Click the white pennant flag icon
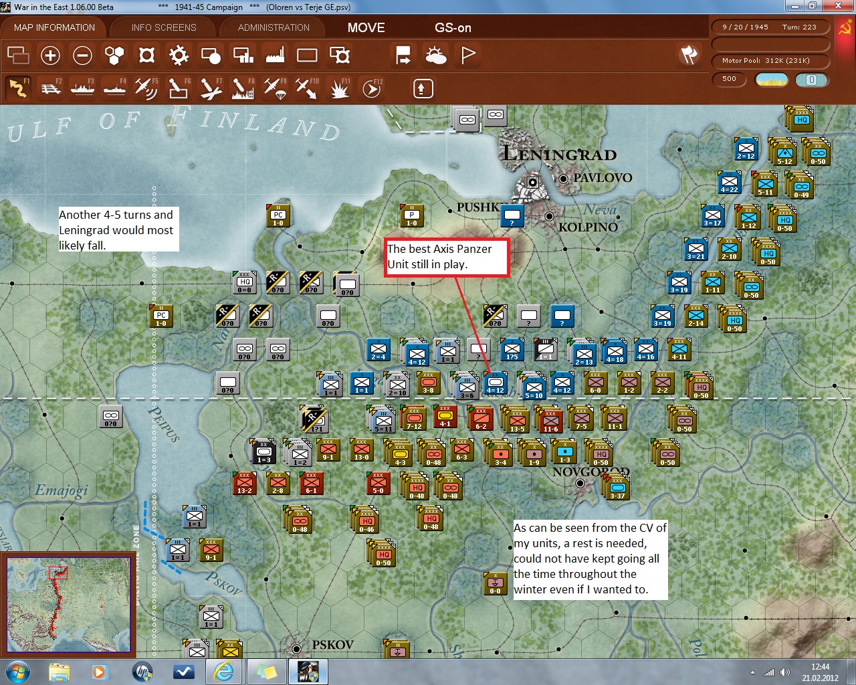 pyautogui.click(x=468, y=55)
